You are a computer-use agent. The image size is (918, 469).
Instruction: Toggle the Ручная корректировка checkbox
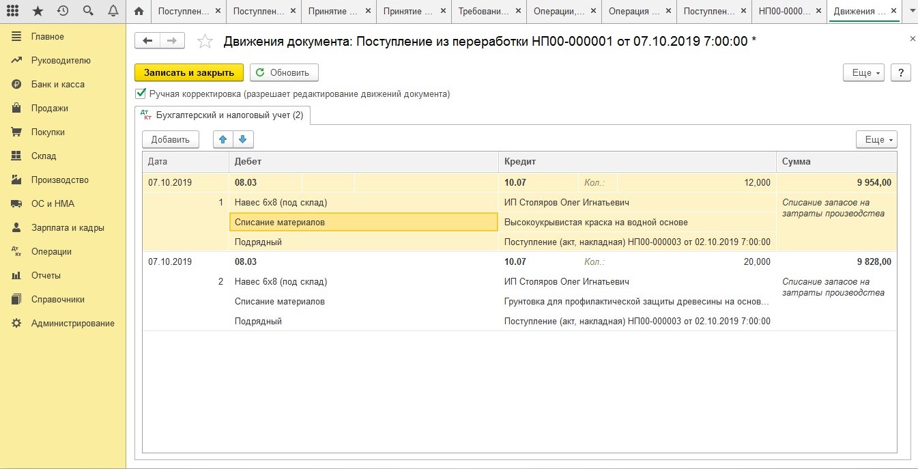[x=141, y=94]
